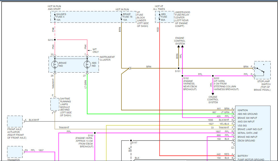Click the S151 splice junction dot
The height and width of the screenshot is (161, 278).
(x=178, y=68)
